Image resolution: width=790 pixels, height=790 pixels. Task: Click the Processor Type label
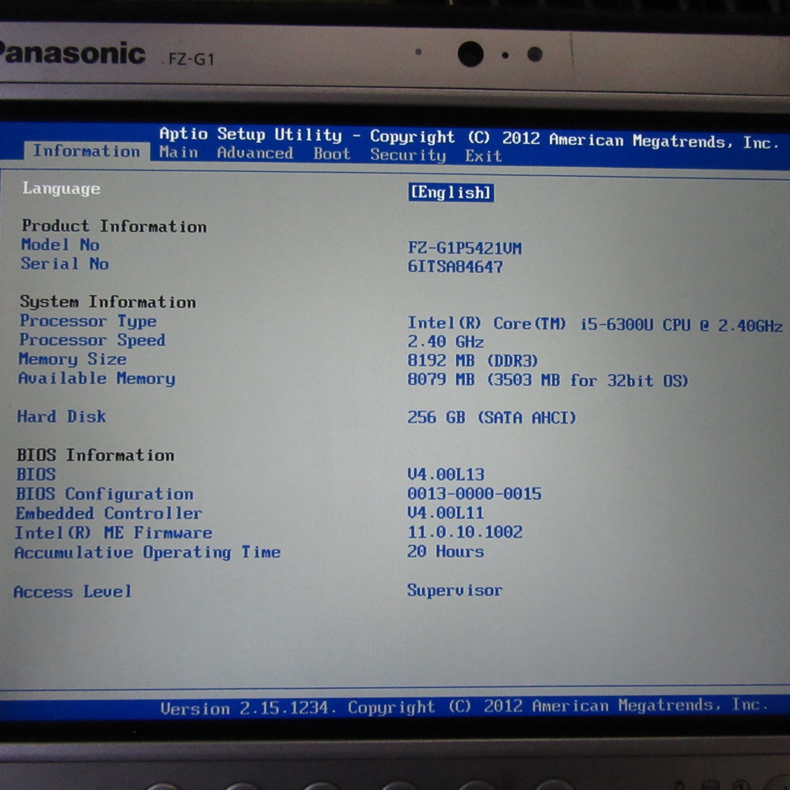click(88, 321)
